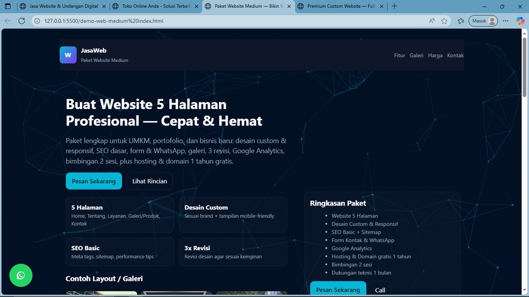
Task: Click the 3x Revisi feature card
Action: (x=233, y=252)
